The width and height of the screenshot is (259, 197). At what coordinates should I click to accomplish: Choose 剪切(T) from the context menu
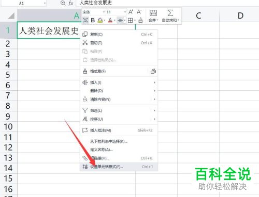click(119, 43)
